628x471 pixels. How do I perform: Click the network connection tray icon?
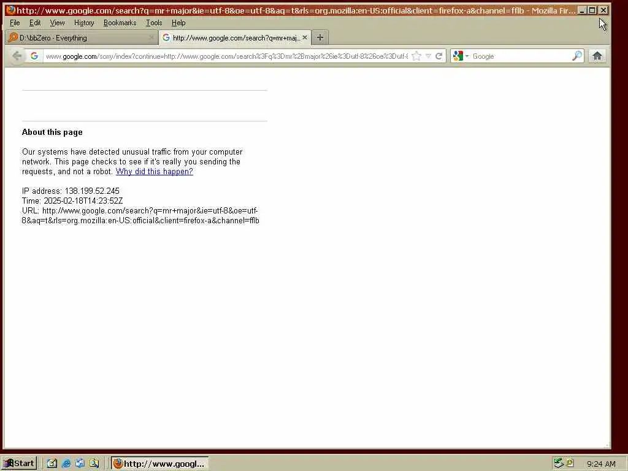tap(558, 464)
